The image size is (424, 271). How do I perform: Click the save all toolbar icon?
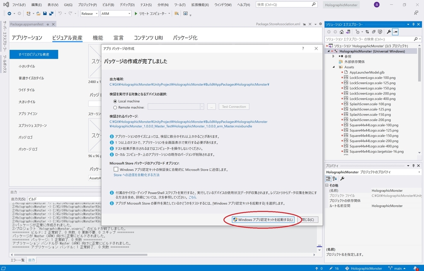[51, 13]
